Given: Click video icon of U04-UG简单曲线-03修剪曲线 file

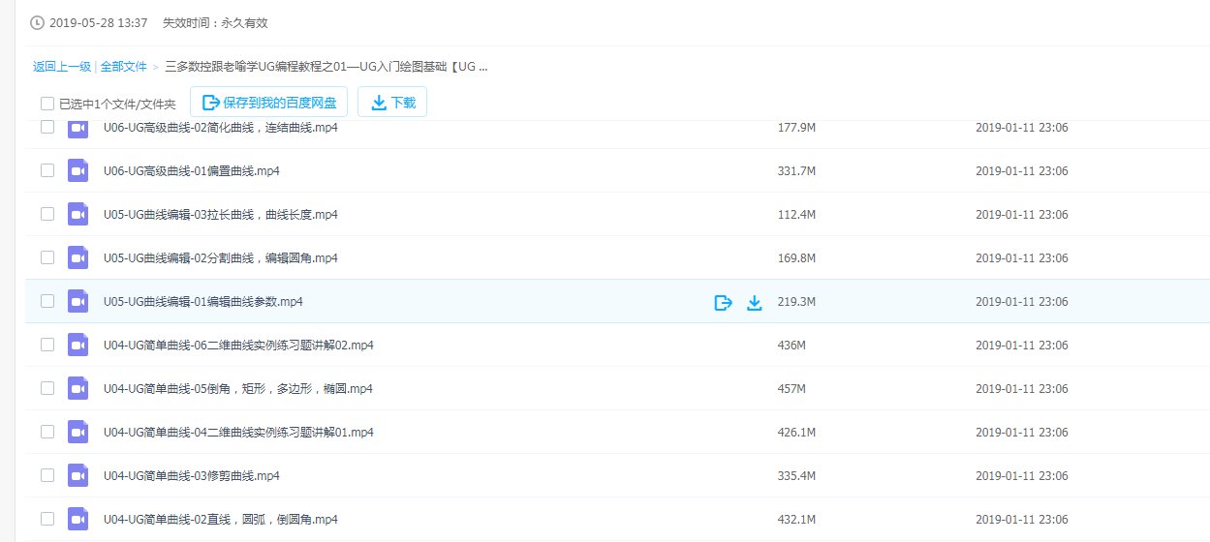Looking at the screenshot, I should pos(78,475).
